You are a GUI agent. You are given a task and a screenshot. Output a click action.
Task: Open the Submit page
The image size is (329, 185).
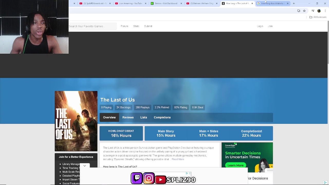[148, 26]
